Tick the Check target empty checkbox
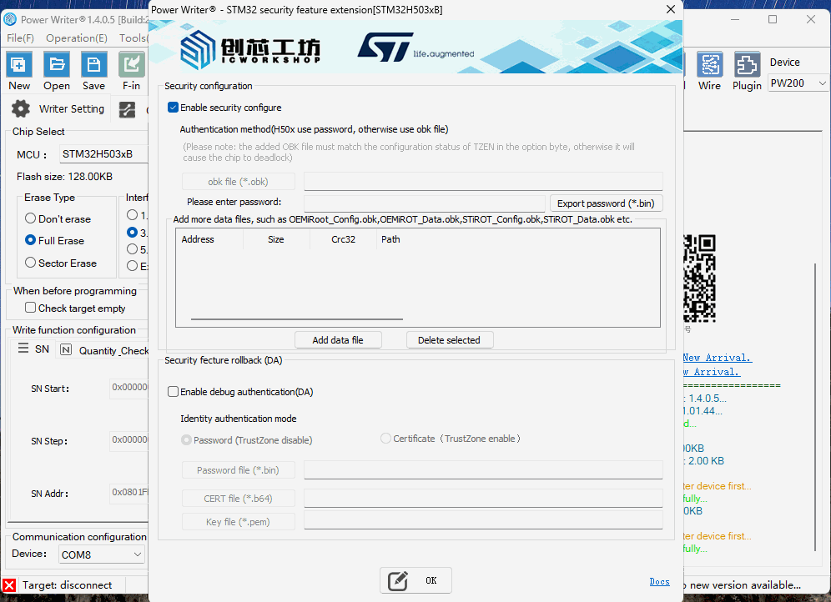This screenshot has height=602, width=831. pos(31,309)
